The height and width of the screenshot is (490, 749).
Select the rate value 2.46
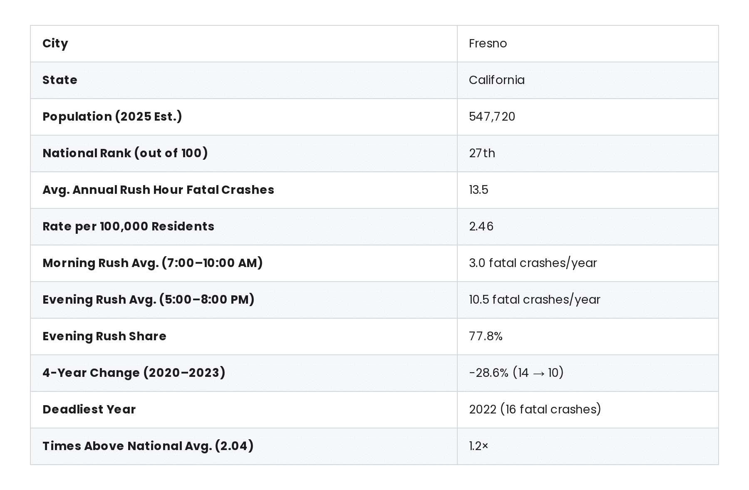pyautogui.click(x=481, y=227)
